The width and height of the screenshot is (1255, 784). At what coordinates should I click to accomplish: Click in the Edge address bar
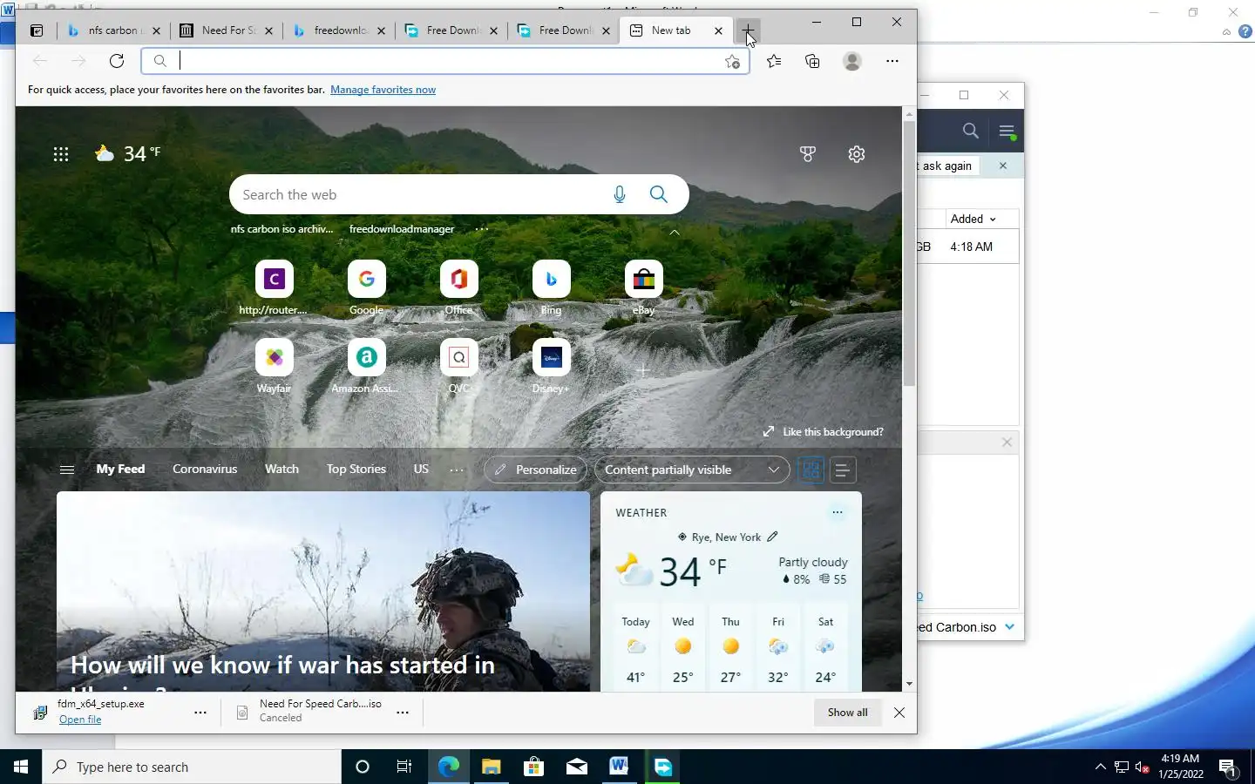click(444, 61)
